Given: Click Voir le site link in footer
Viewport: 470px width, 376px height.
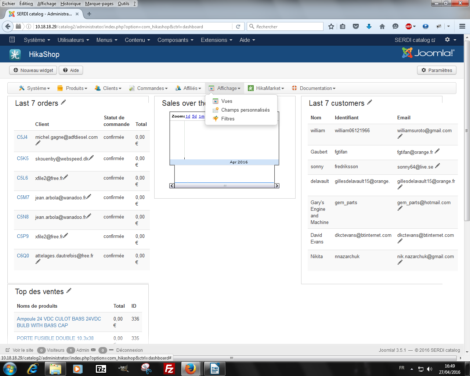Looking at the screenshot, I should (x=23, y=350).
